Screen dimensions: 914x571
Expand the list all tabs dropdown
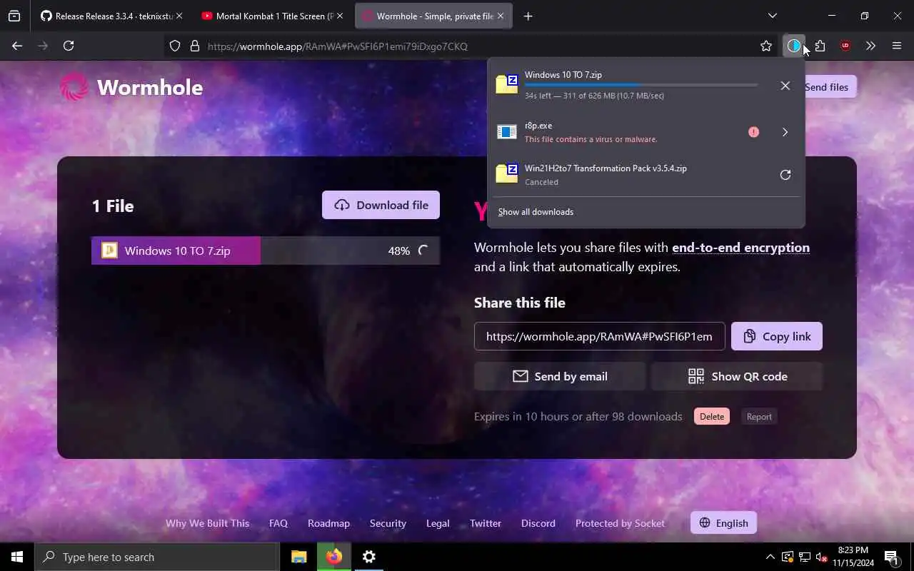(772, 16)
